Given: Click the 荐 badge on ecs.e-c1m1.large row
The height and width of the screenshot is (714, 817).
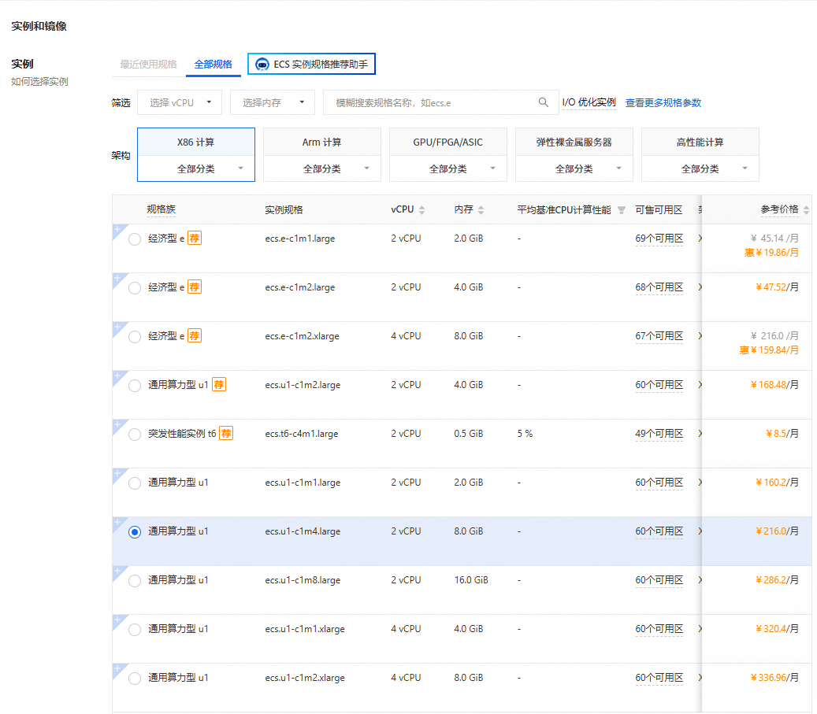Looking at the screenshot, I should tap(195, 238).
